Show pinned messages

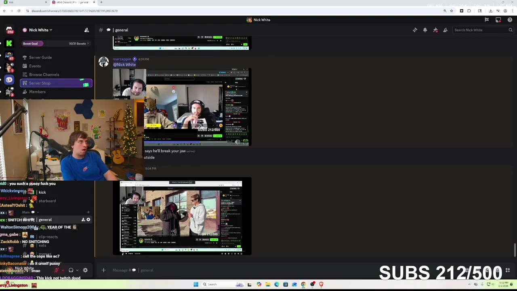point(435,30)
